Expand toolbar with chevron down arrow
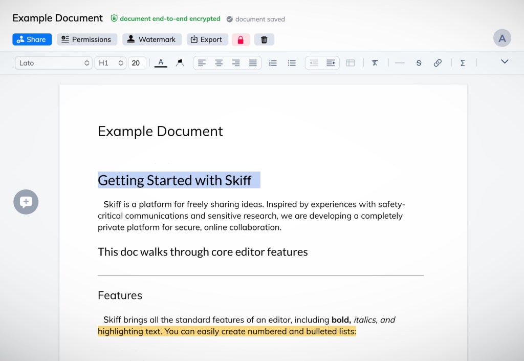The image size is (524, 361). (505, 62)
